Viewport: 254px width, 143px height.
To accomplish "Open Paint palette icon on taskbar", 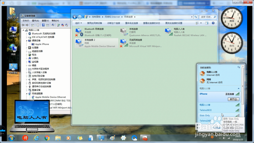I will tap(112, 138).
